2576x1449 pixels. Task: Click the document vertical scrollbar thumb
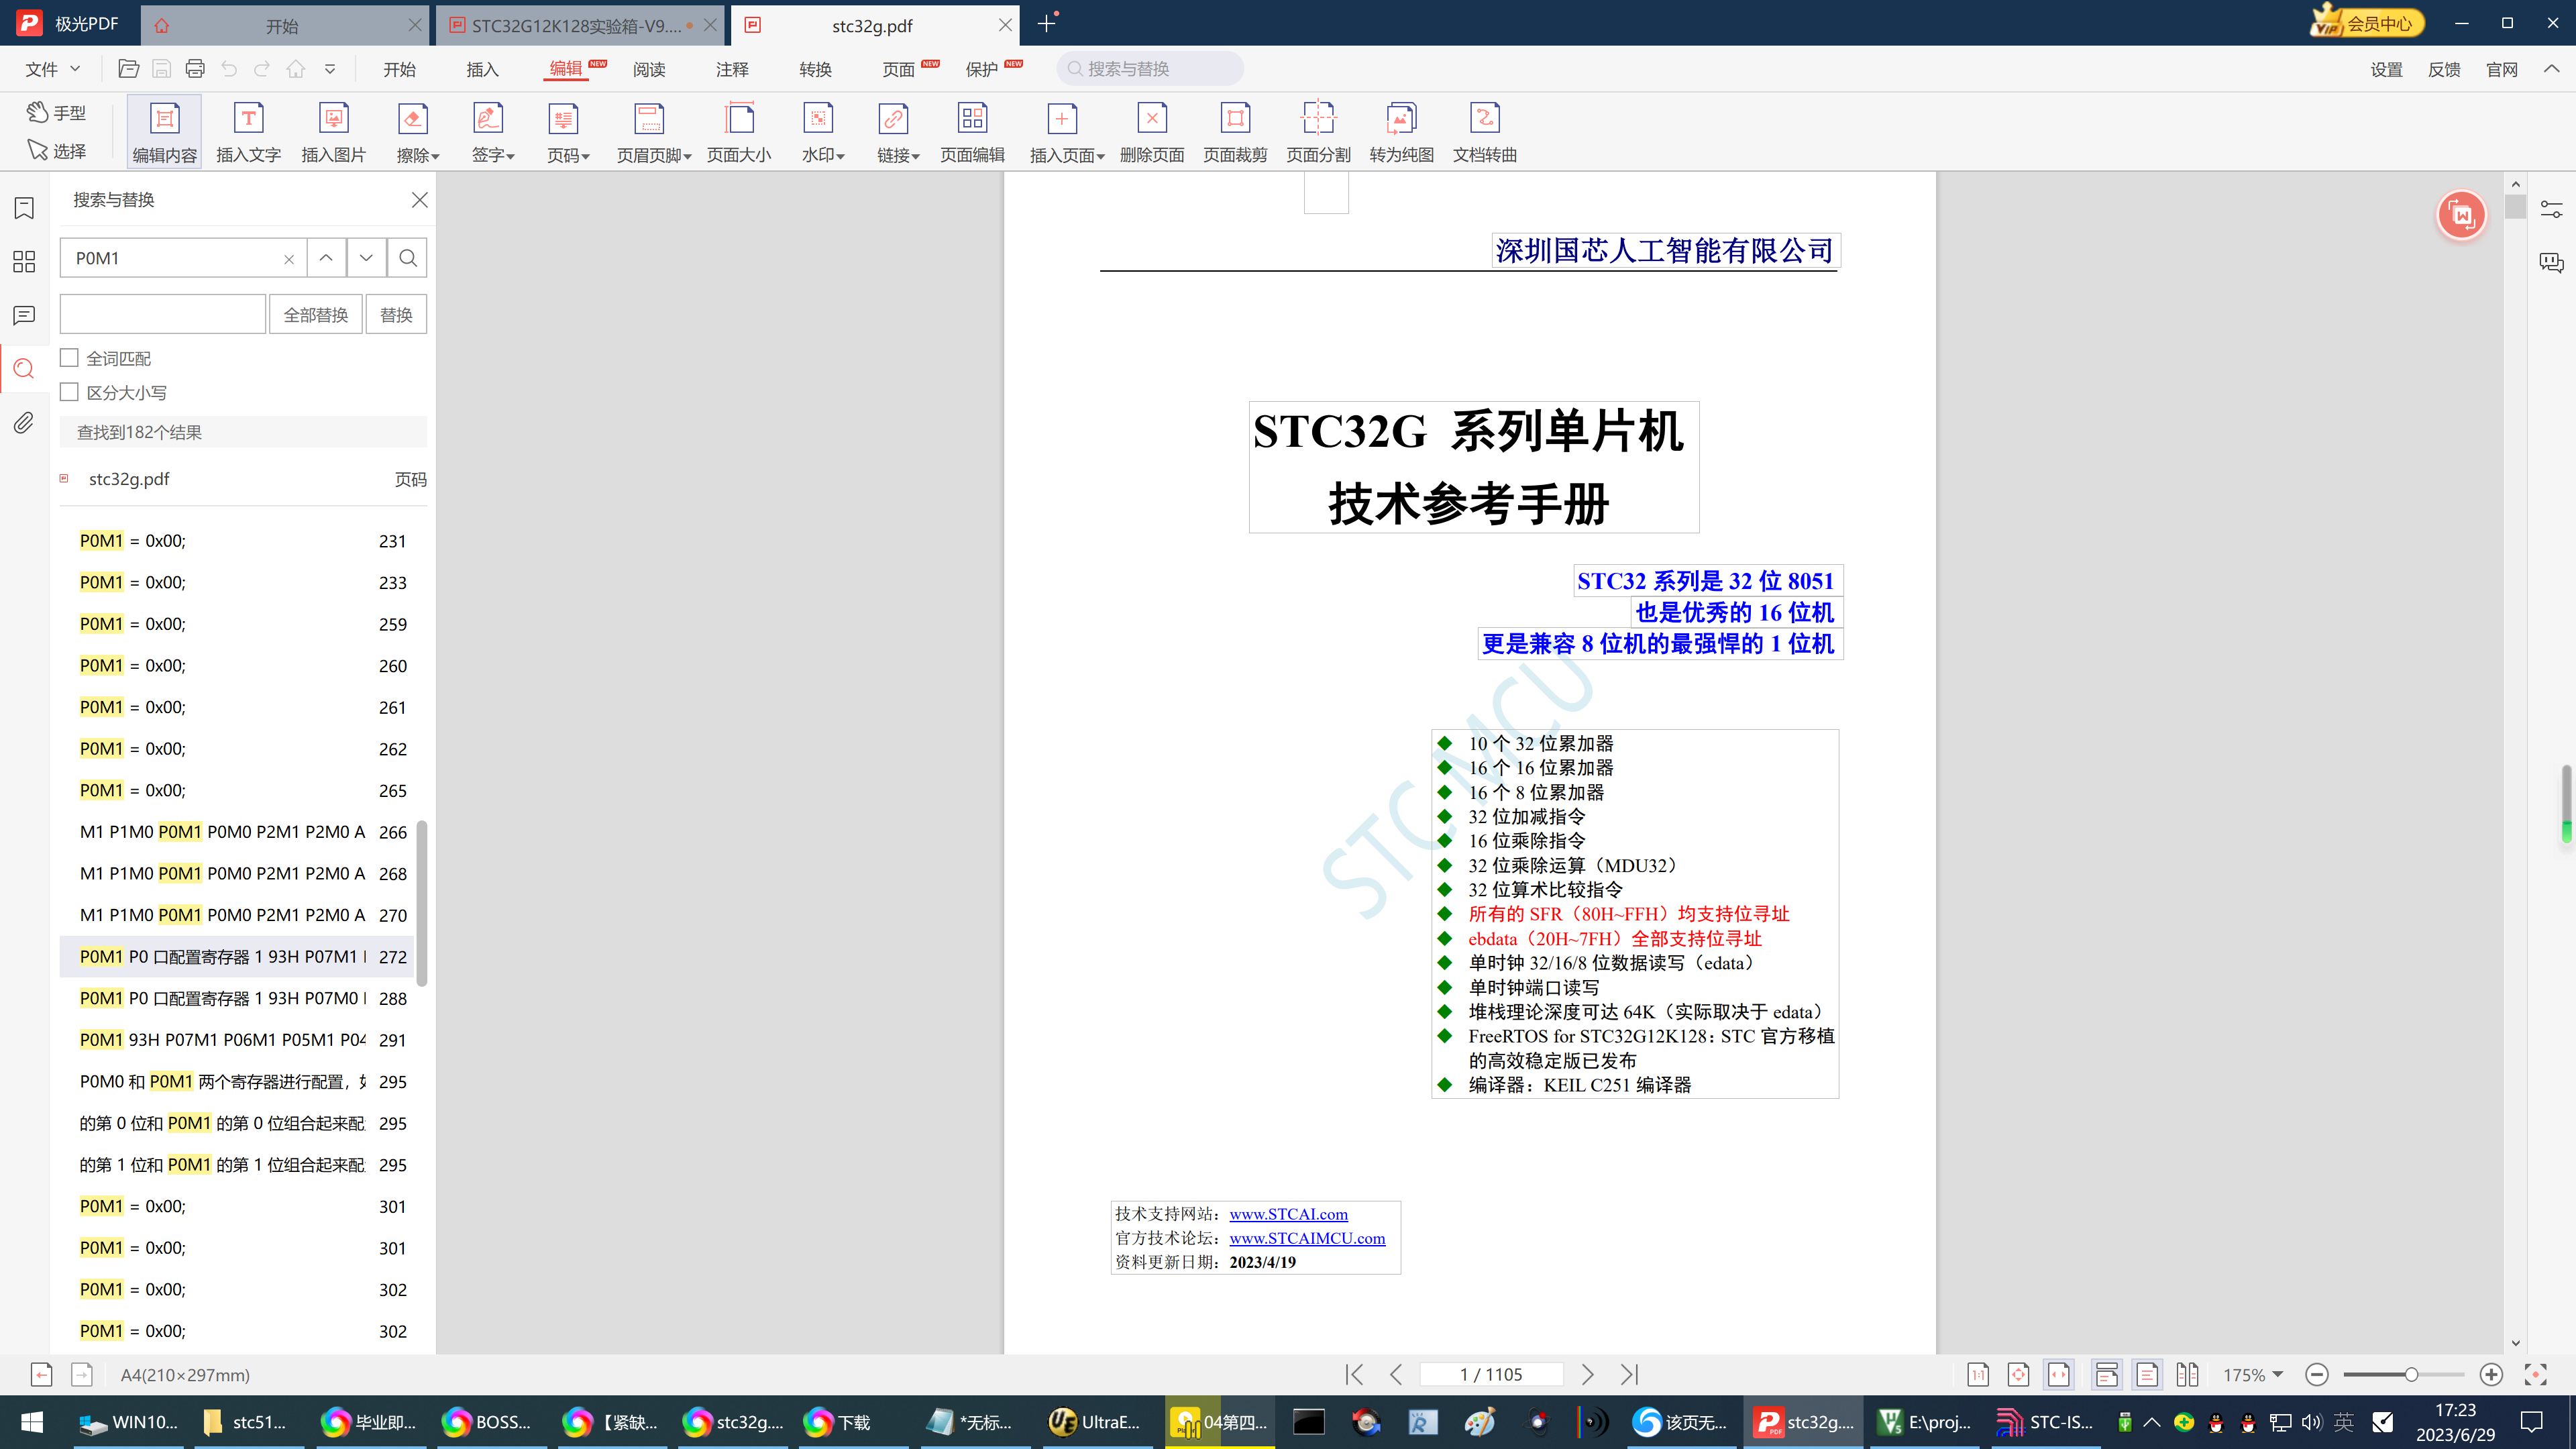coord(2515,207)
